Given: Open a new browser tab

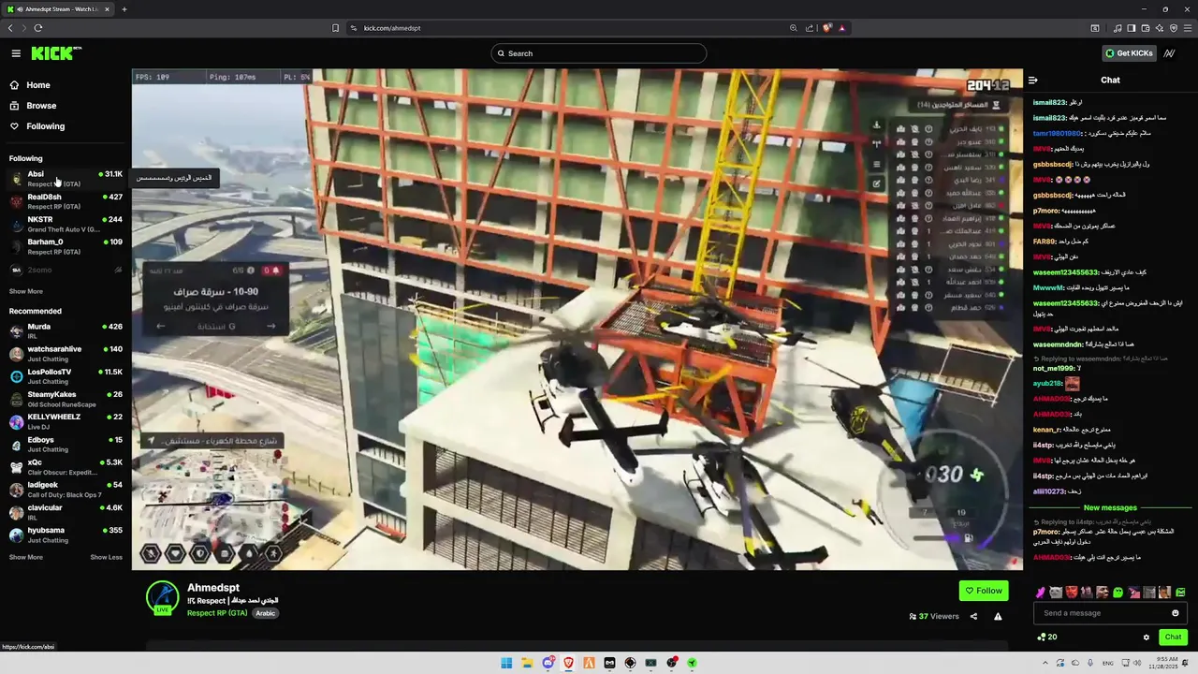Looking at the screenshot, I should pyautogui.click(x=124, y=9).
